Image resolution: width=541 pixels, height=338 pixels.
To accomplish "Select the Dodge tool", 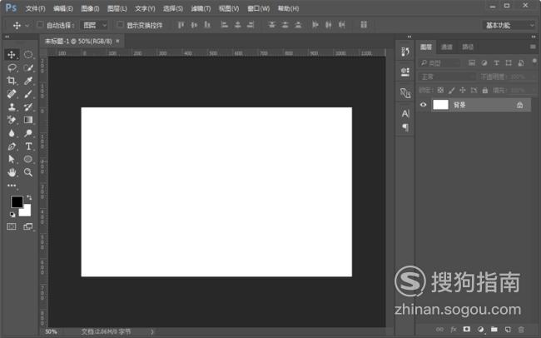I will tap(28, 133).
